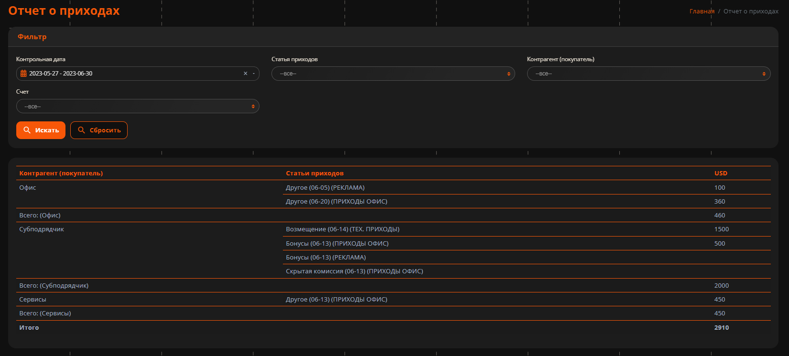The image size is (789, 356).
Task: Select Возмещение (06-14) (ТЕХ. ПРИХОДЫ) row
Action: click(527, 229)
